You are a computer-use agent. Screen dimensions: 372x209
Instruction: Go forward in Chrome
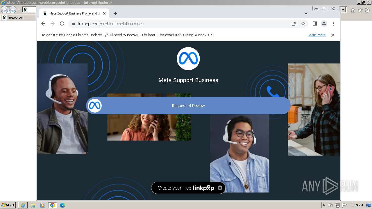click(x=53, y=24)
